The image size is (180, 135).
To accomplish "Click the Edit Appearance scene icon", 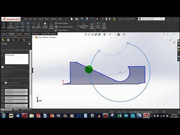I will pos(118,34).
